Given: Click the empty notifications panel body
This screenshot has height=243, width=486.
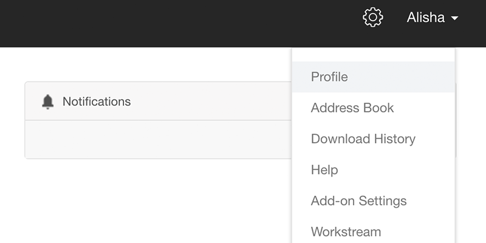Looking at the screenshot, I should click(x=158, y=139).
